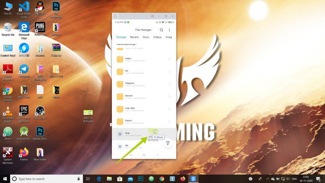Switch to the Docs tab
The width and height of the screenshot is (325, 183).
click(146, 37)
